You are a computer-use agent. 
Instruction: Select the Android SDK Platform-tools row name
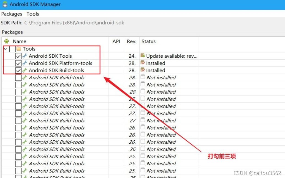click(x=60, y=63)
